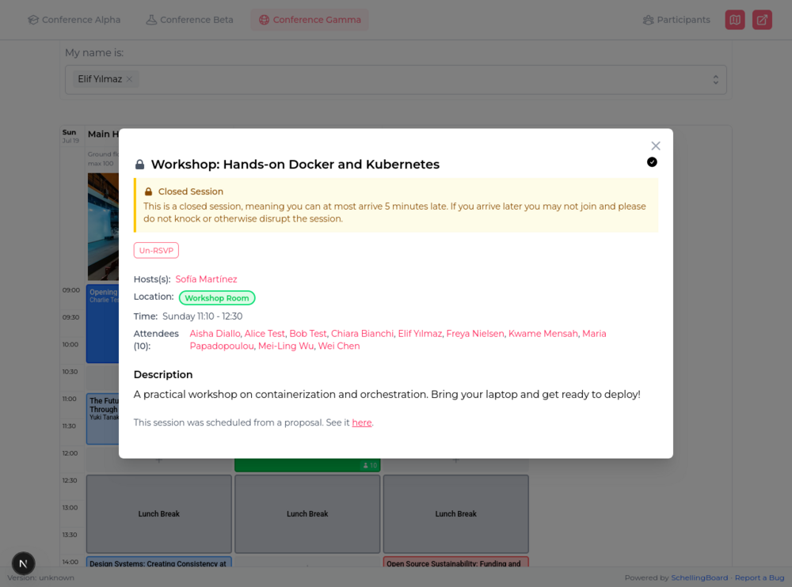
Task: Click the first Lunch Break block
Action: tap(158, 513)
